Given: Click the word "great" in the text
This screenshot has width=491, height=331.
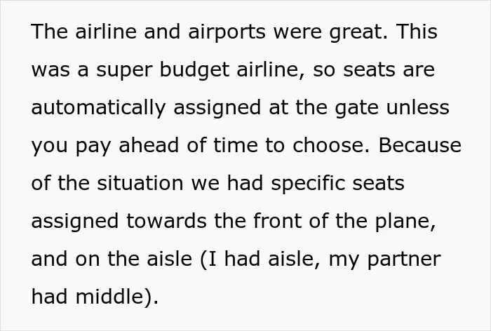Looking at the screenshot, I should tap(356, 33).
